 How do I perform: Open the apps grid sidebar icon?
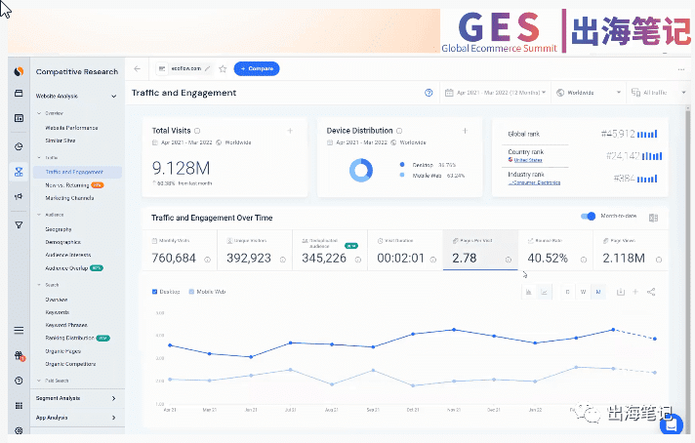pyautogui.click(x=19, y=405)
